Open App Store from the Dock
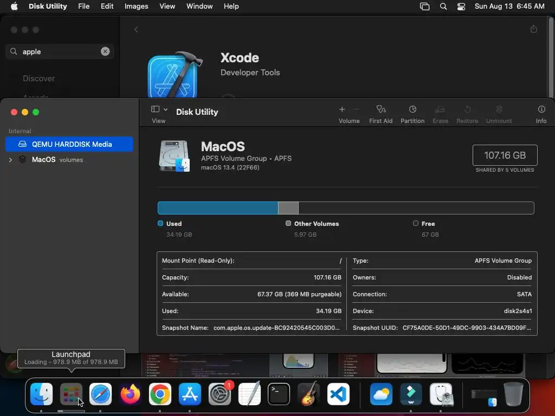The width and height of the screenshot is (555, 416). click(190, 394)
